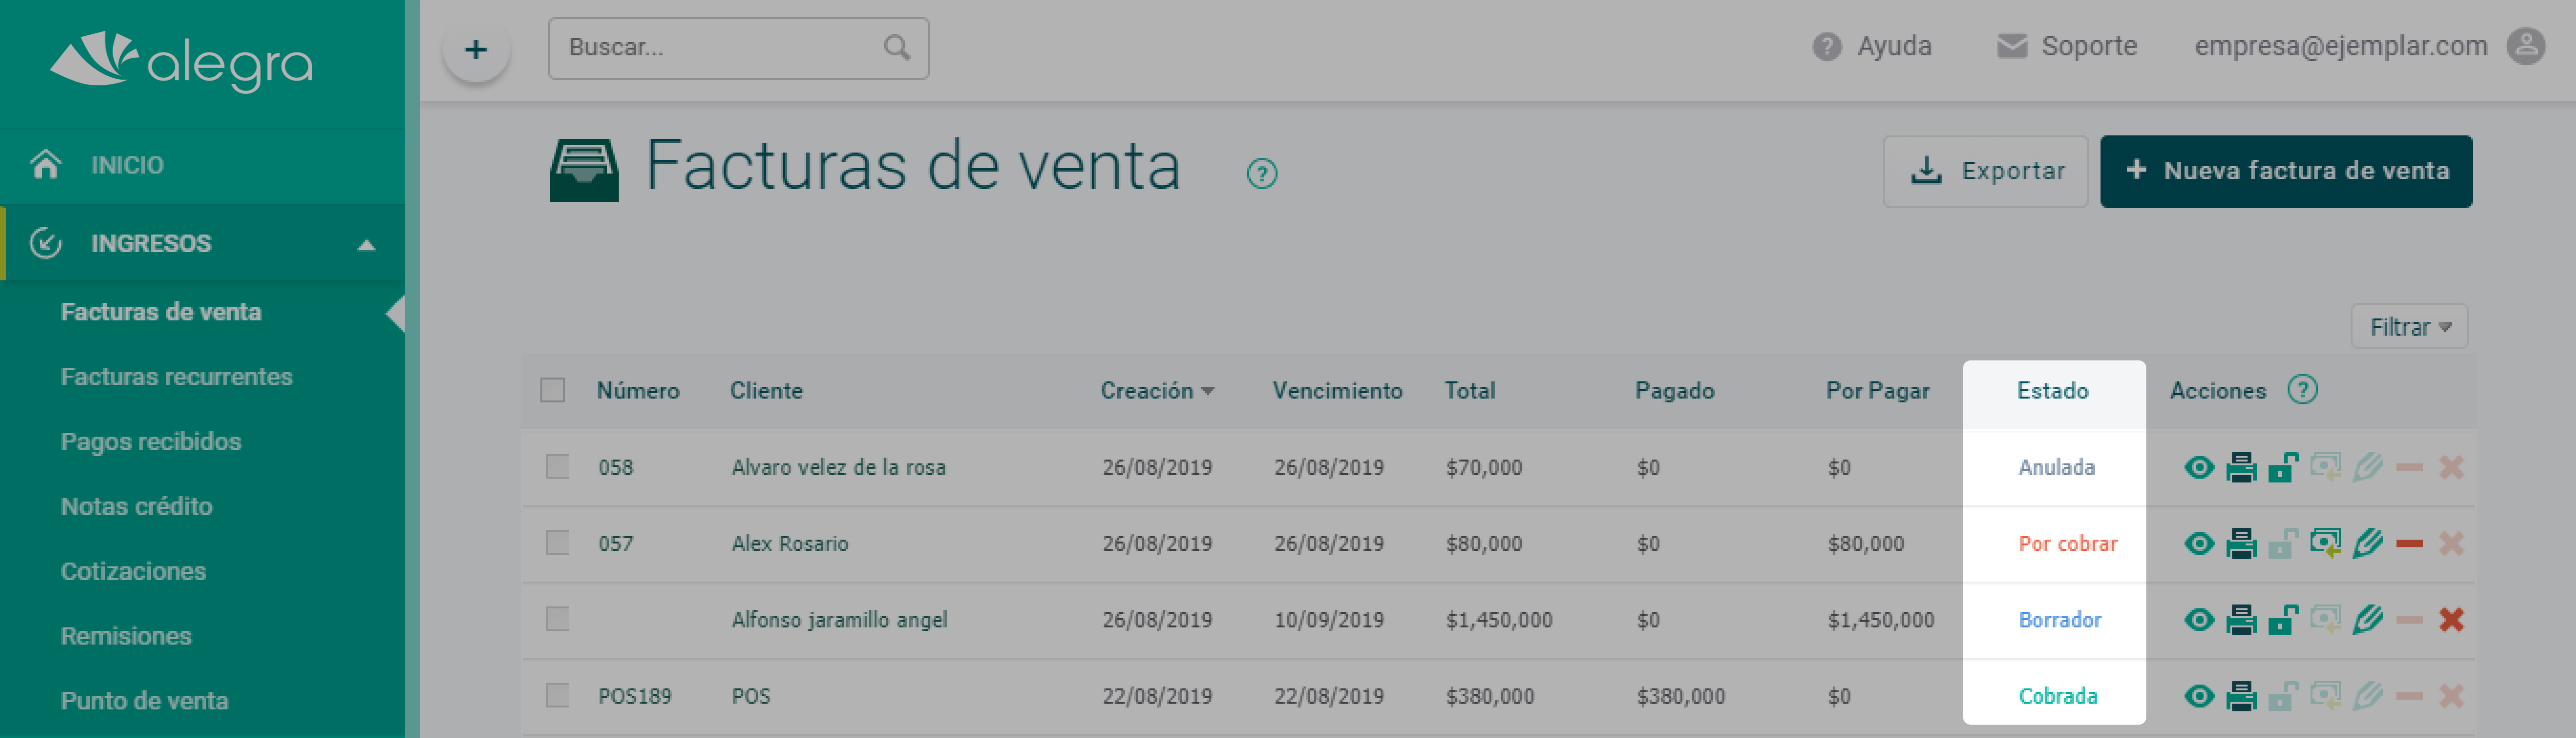The image size is (2576, 738).
Task: Delete the Borrador invoice with red X
Action: click(x=2451, y=620)
